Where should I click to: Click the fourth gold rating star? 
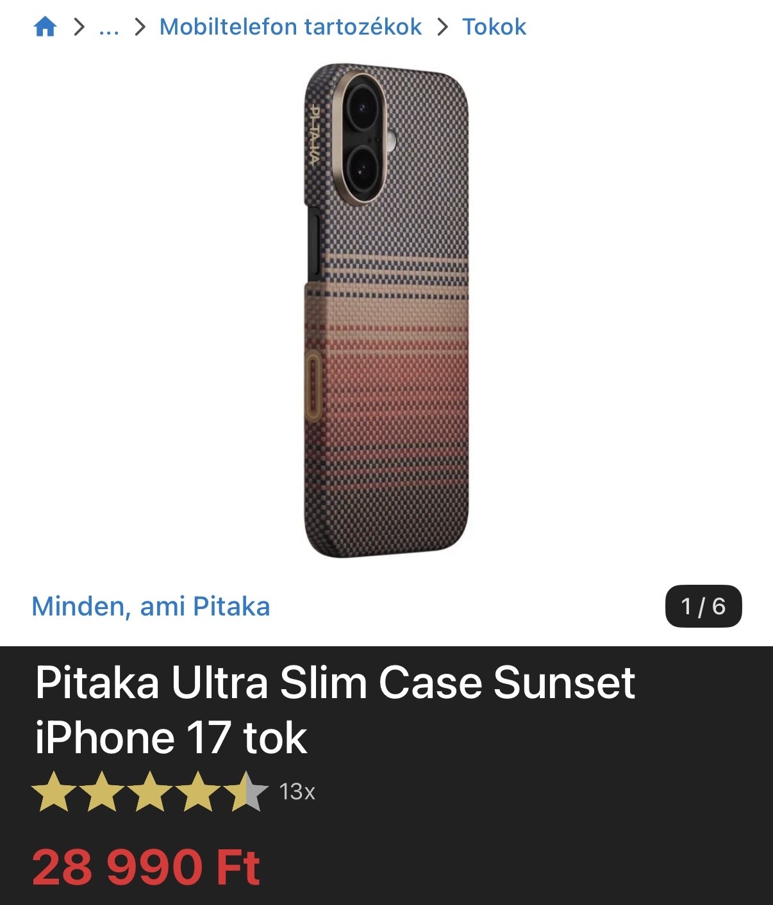click(x=198, y=792)
